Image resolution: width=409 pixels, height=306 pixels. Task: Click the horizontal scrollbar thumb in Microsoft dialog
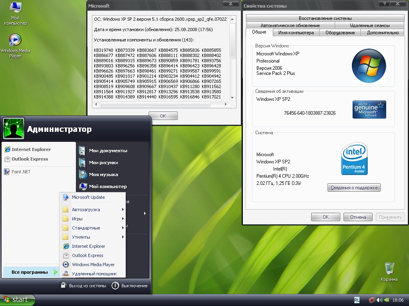click(x=155, y=104)
